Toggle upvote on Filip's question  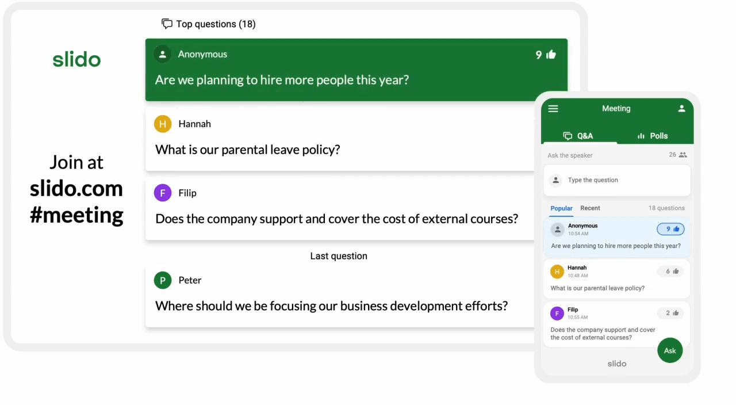pyautogui.click(x=670, y=312)
